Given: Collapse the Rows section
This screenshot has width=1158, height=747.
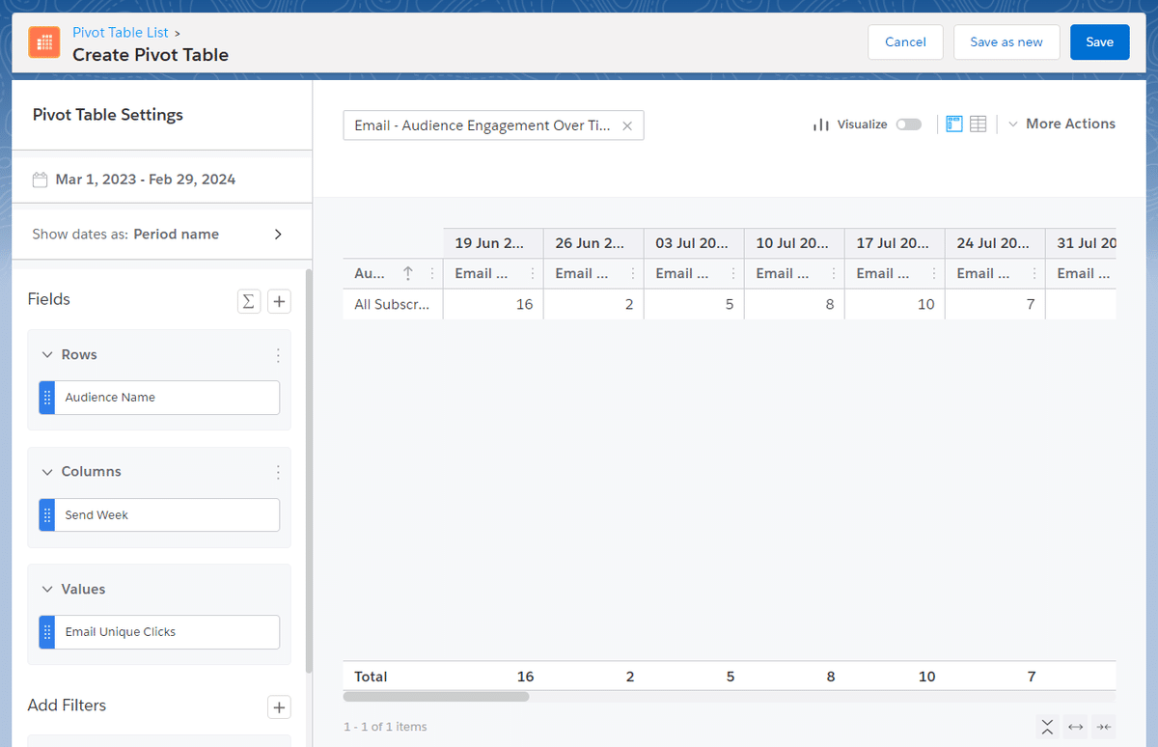Looking at the screenshot, I should tap(46, 355).
